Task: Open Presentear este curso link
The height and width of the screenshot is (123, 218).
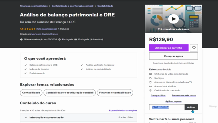Action: 184,95
